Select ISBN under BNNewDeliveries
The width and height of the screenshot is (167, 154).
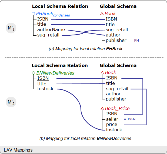pyautogui.click(x=43, y=78)
